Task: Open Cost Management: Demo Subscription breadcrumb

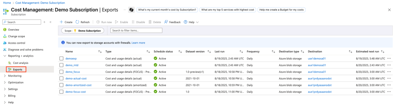Action: coord(41,3)
